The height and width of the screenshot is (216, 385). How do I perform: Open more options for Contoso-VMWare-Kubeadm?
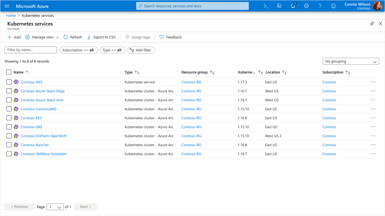coord(373,153)
